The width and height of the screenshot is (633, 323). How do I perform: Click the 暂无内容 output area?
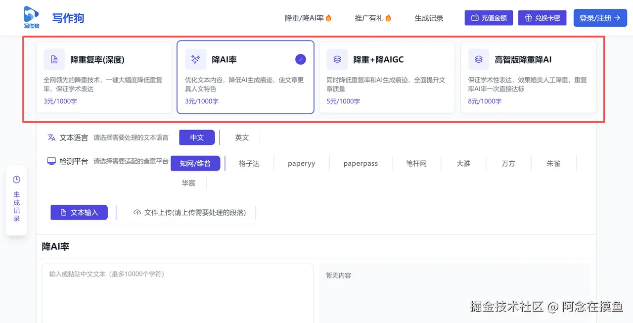pos(455,293)
